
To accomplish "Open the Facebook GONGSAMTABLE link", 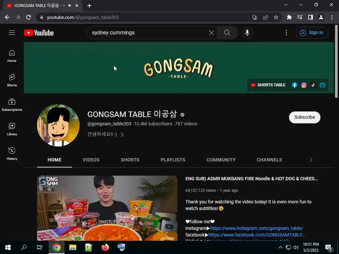I will (257, 235).
